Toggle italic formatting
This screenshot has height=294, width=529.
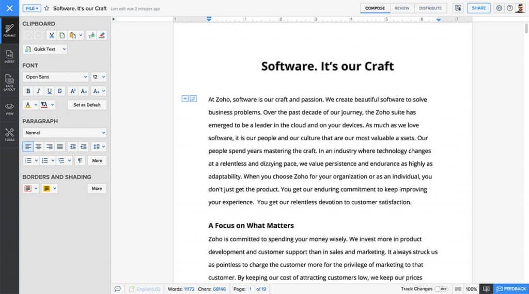pos(39,91)
